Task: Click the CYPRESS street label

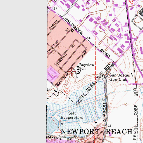Action: (x=53, y=47)
